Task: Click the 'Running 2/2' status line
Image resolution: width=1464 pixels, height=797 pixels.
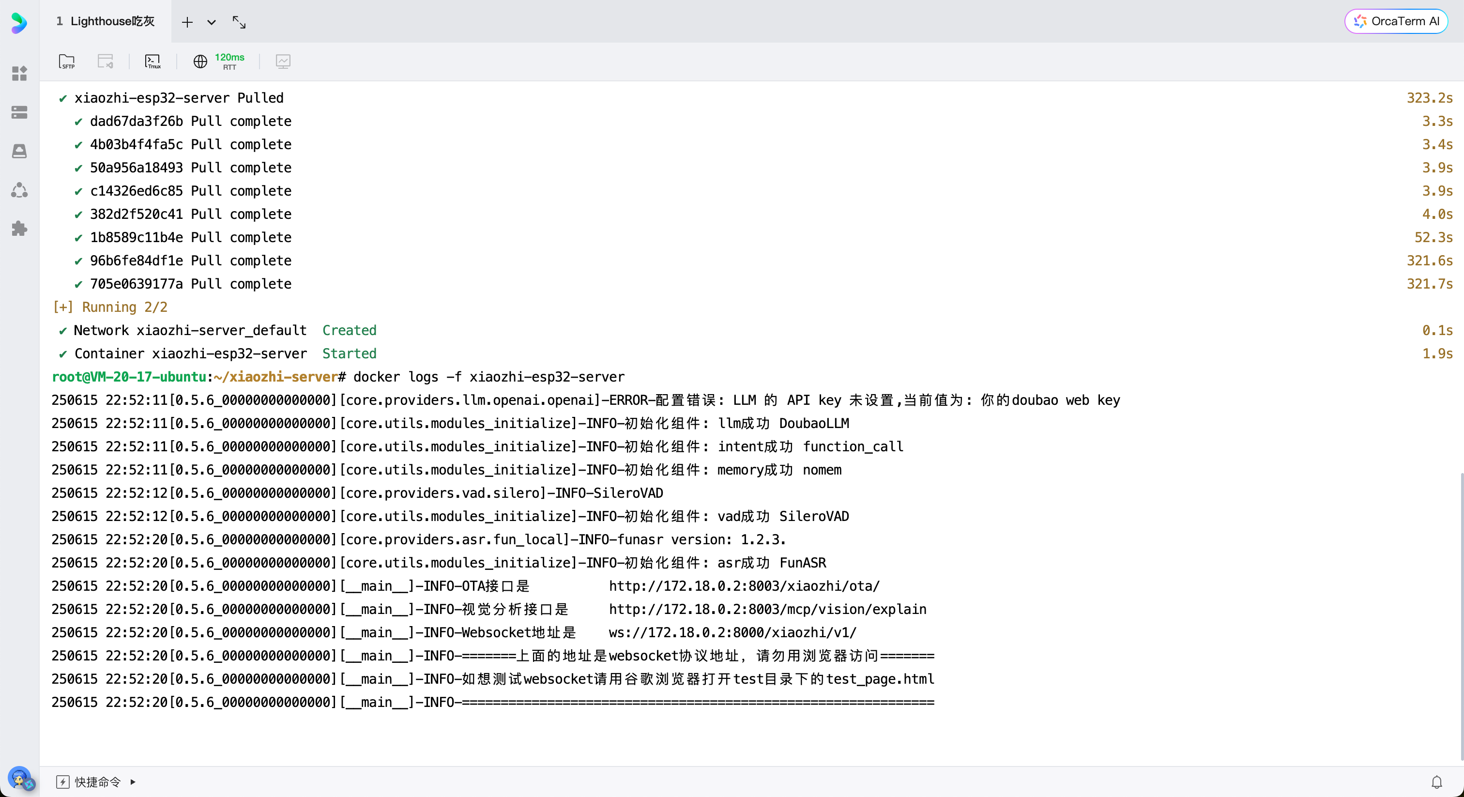Action: (x=110, y=307)
